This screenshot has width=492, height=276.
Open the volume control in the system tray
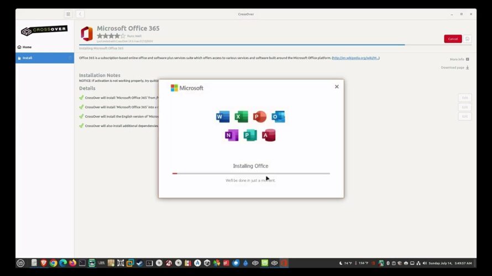pyautogui.click(x=425, y=263)
